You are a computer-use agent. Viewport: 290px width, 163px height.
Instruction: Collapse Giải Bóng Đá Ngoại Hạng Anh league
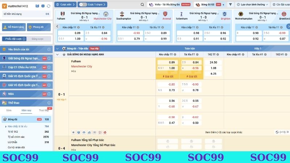(57, 55)
